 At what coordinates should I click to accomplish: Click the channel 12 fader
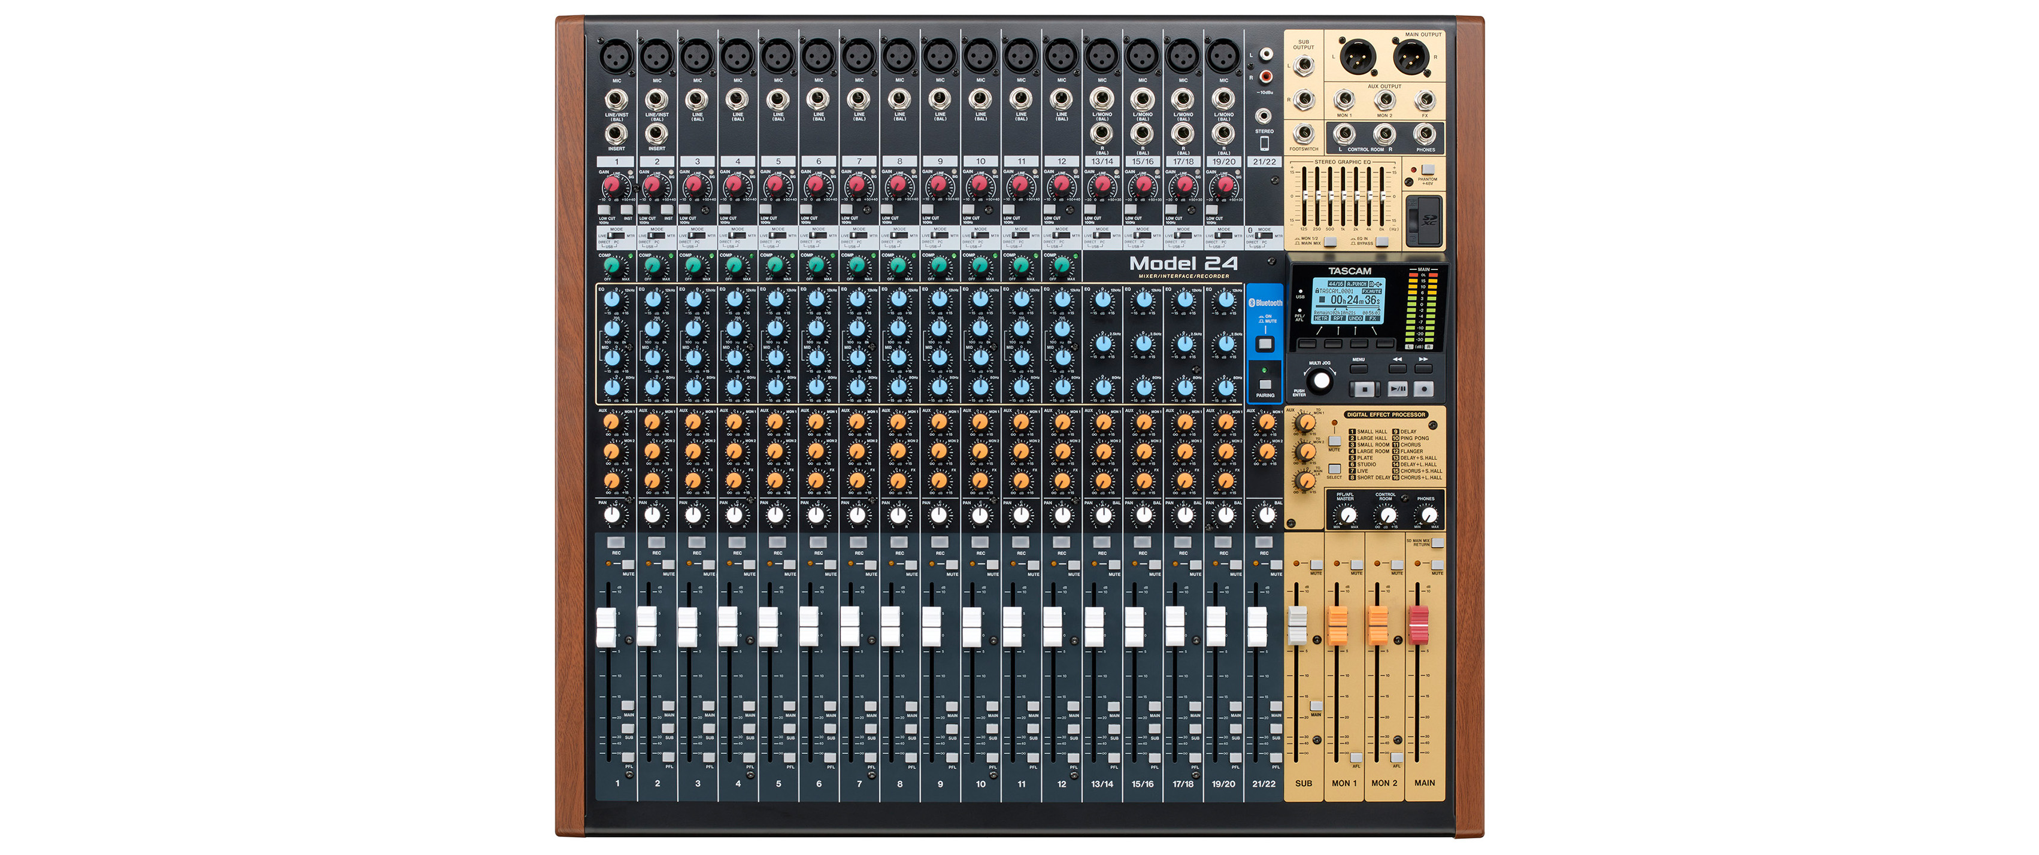pyautogui.click(x=1052, y=627)
